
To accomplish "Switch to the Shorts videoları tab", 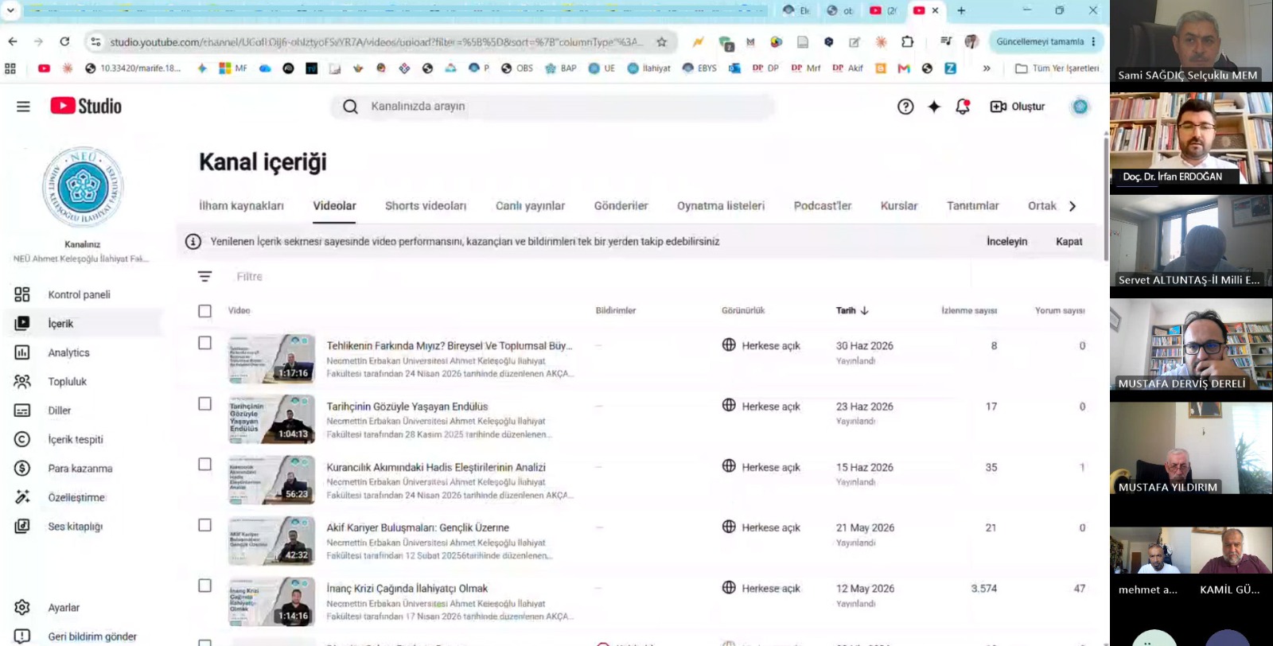I will [426, 206].
